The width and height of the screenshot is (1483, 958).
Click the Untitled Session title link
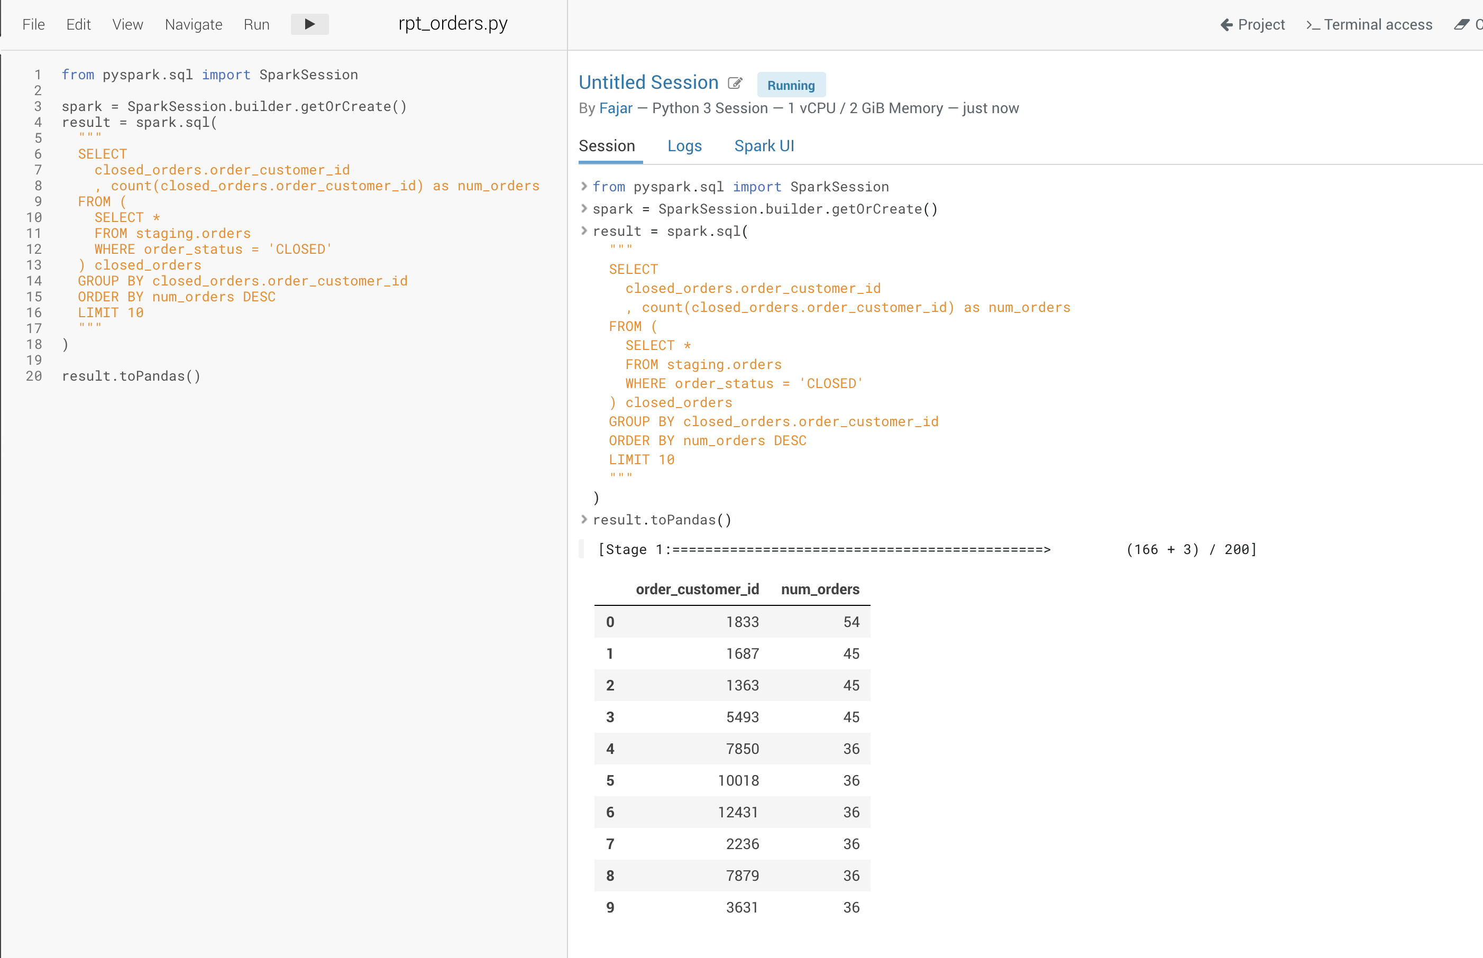point(648,82)
